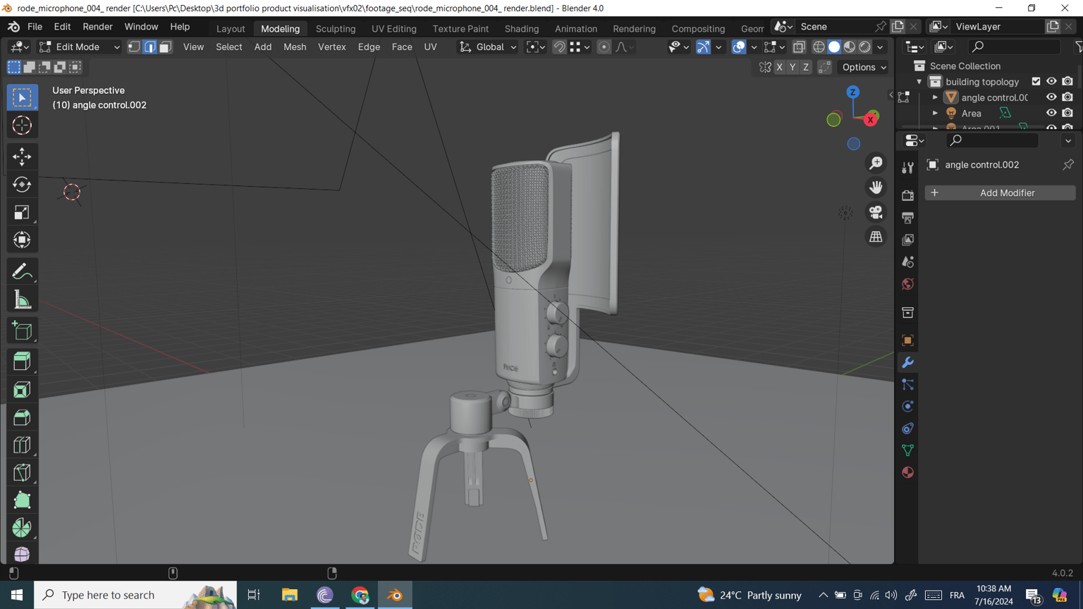Open the overlays dropdown arrow
The width and height of the screenshot is (1083, 609).
(754, 47)
